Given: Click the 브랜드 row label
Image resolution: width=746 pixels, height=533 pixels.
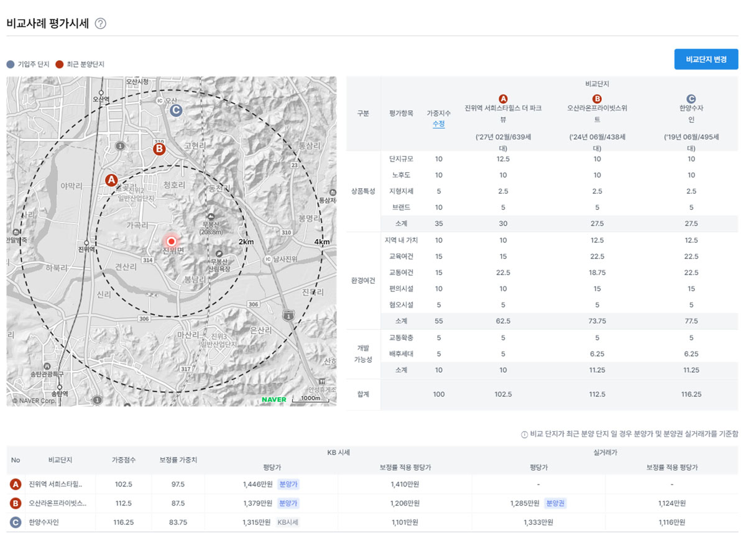Looking at the screenshot, I should pyautogui.click(x=401, y=207).
